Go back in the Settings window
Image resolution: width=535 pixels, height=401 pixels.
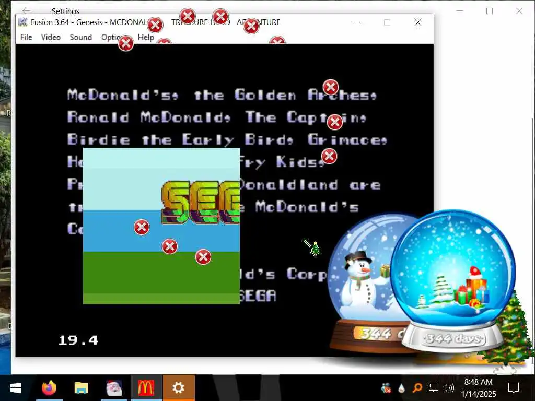pos(27,10)
